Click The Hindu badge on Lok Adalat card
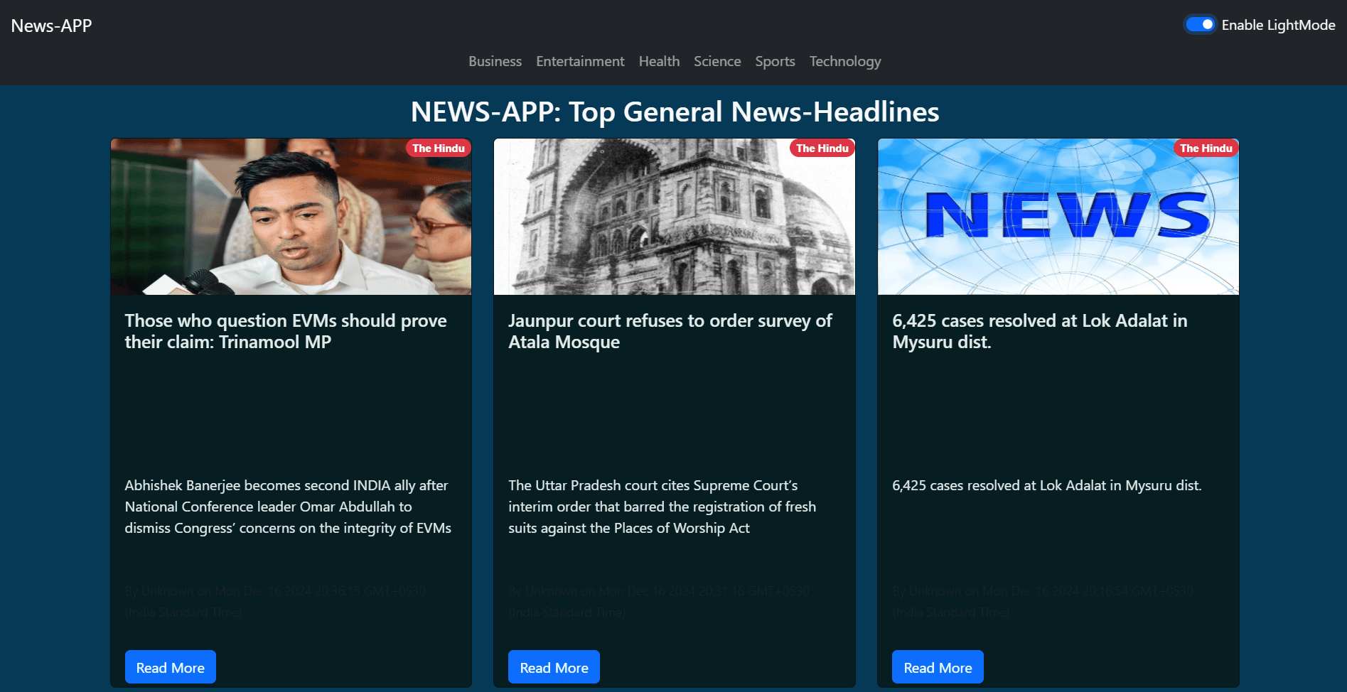This screenshot has height=692, width=1347. tap(1206, 148)
